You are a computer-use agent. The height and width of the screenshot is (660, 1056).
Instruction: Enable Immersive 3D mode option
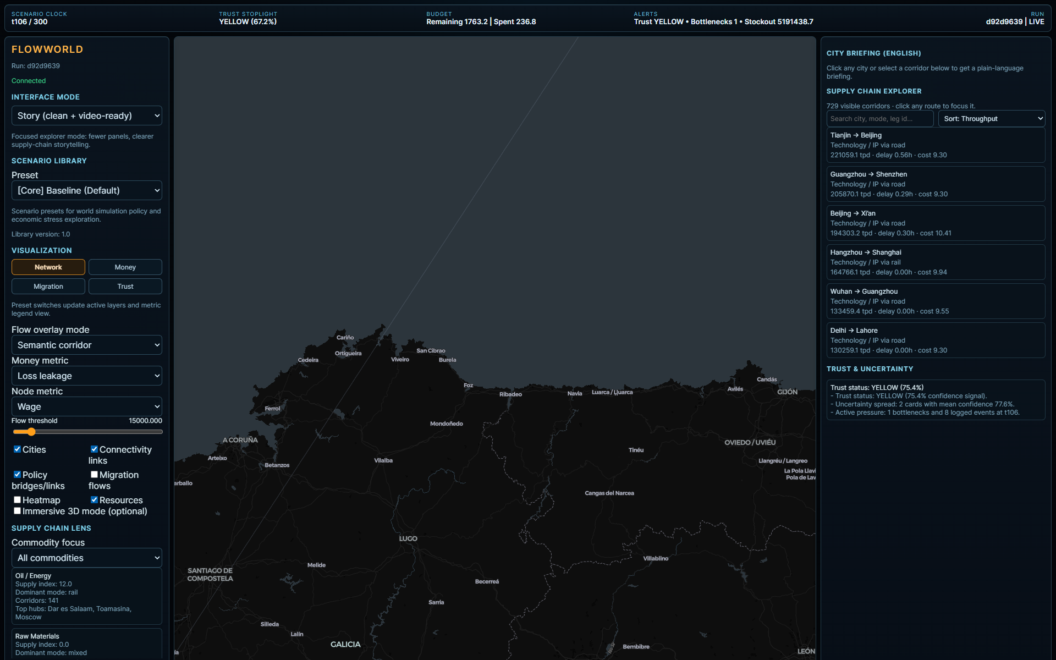click(x=18, y=511)
